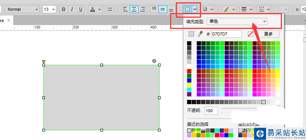Choose cyan in the basic color column

189,89
